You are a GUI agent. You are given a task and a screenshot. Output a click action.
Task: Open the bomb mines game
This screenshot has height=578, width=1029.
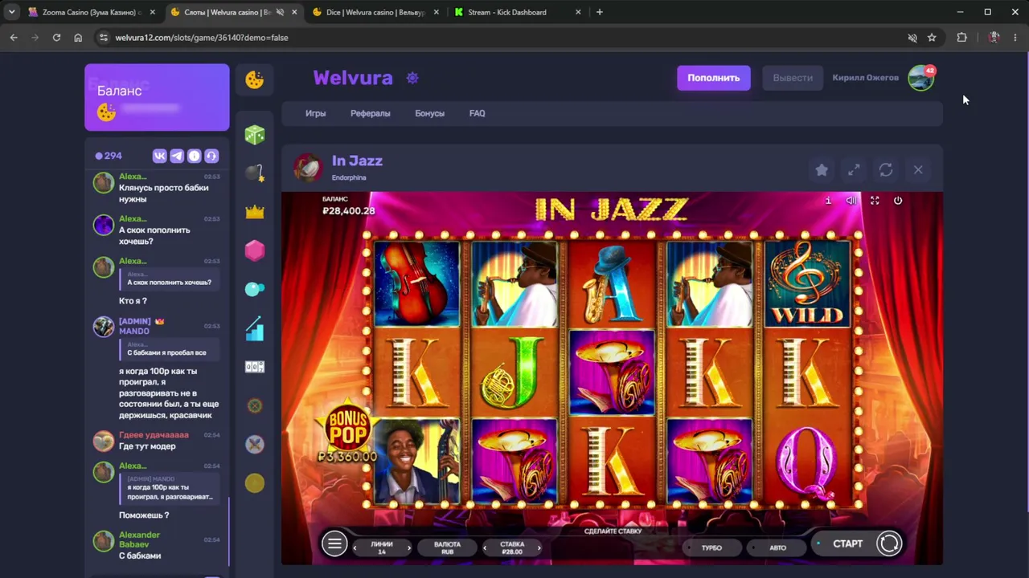tap(255, 173)
